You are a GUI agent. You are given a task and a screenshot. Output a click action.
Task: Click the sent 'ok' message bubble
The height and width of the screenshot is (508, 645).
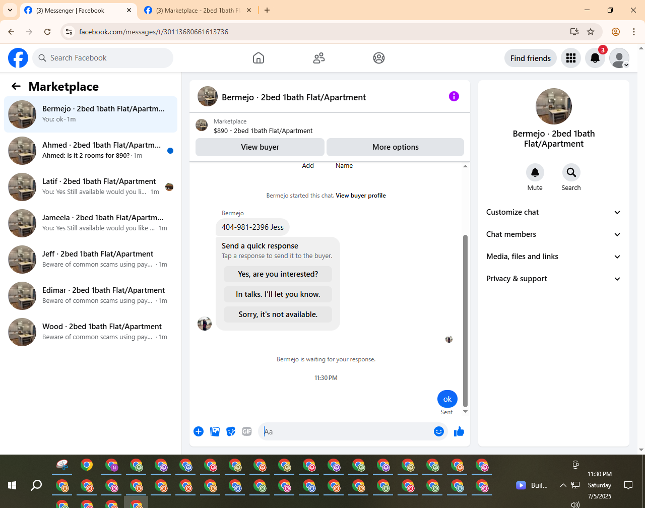coord(447,399)
